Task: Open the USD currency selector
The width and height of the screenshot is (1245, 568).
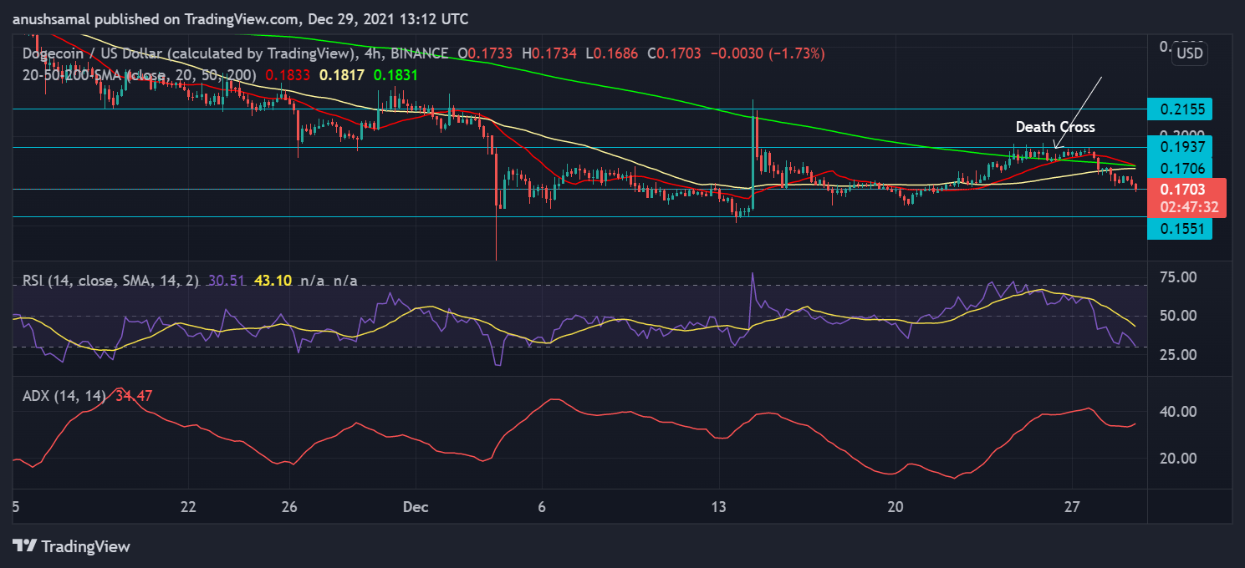Action: click(1189, 53)
